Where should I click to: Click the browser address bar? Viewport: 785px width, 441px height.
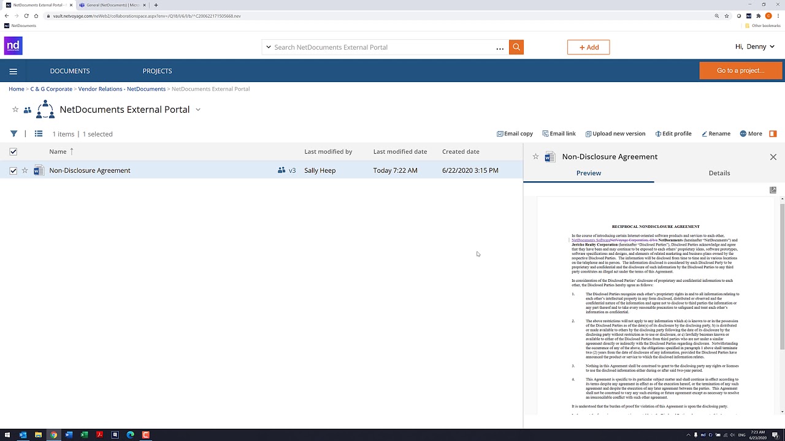tap(380, 16)
